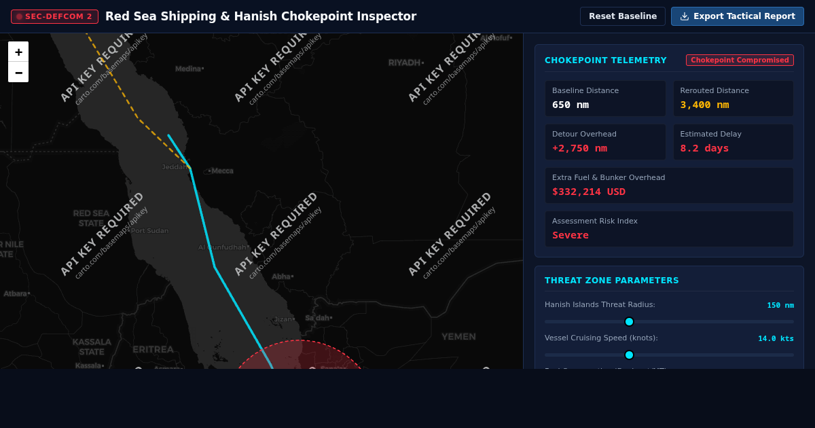Click the Rerouted Distance 3,400 nm value
Image resolution: width=815 pixels, height=428 pixels.
(x=704, y=105)
